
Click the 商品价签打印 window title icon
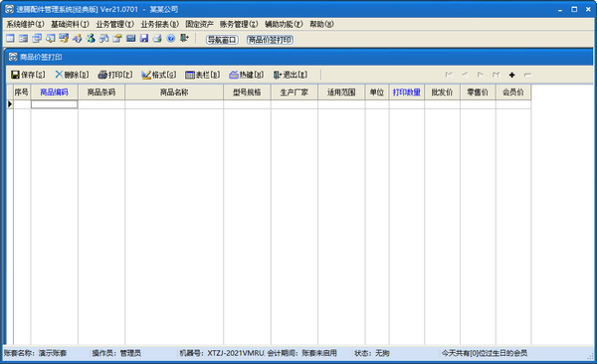[x=13, y=57]
